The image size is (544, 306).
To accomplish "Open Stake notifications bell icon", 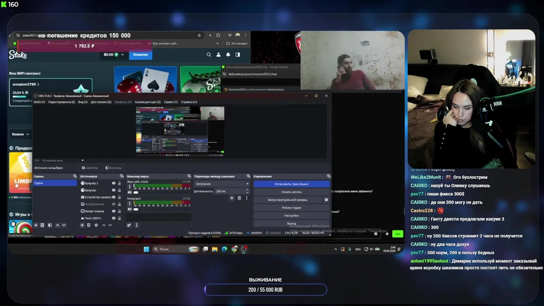I will click(x=228, y=54).
